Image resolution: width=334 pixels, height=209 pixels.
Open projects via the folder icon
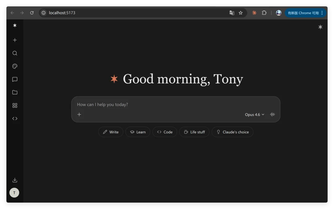(15, 92)
